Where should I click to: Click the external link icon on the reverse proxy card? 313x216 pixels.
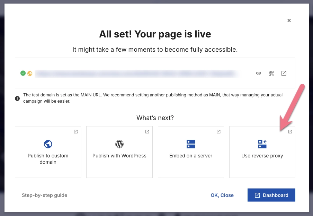290,131
